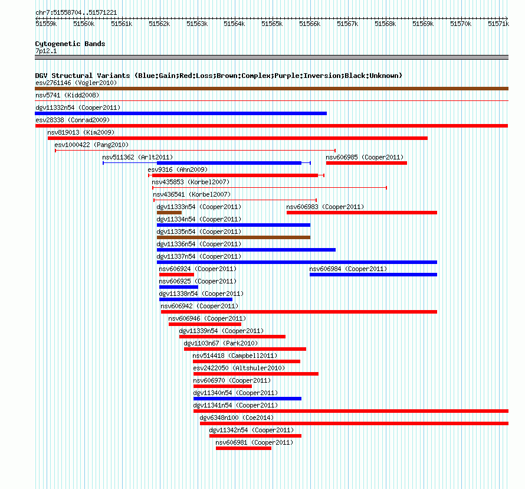Open nsv436541 (Korbel2007) label
525x489 pixels.
[x=192, y=194]
